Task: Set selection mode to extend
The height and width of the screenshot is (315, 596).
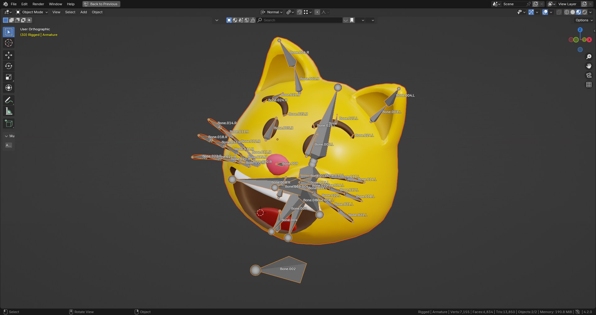Action: (11, 20)
